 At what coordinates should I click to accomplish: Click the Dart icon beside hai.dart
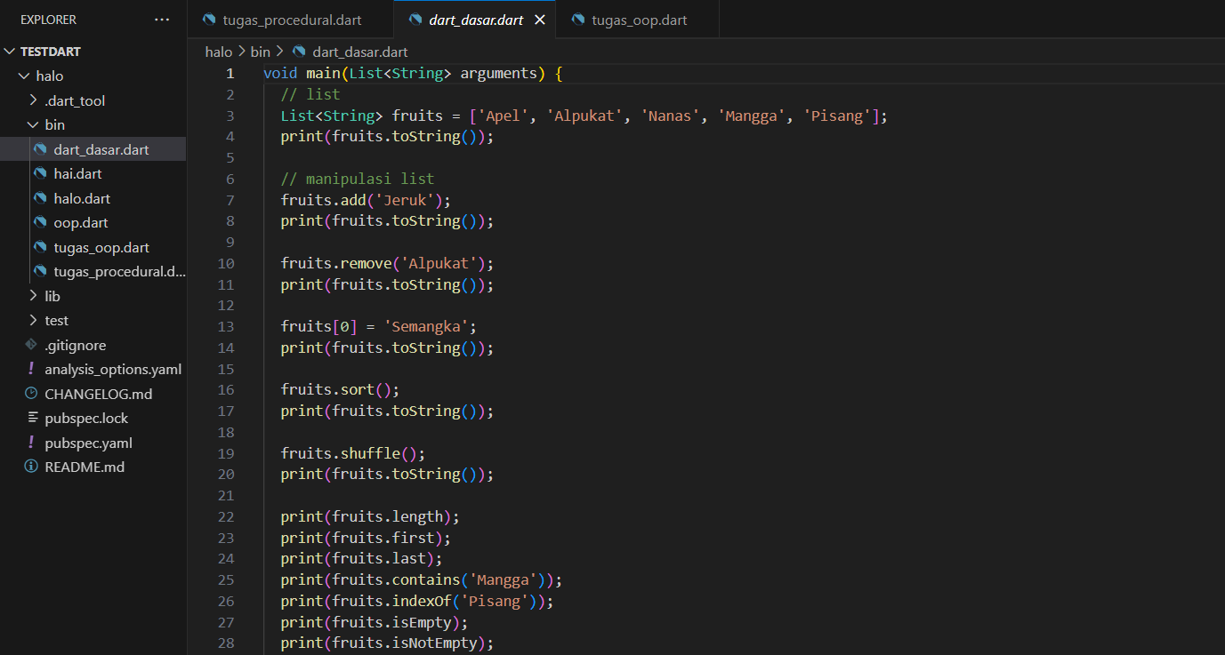pyautogui.click(x=40, y=174)
